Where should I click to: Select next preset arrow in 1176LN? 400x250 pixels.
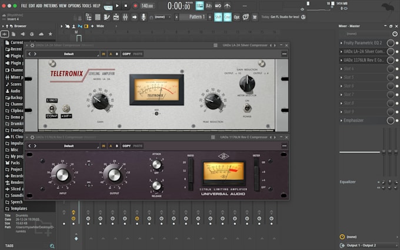click(35, 146)
